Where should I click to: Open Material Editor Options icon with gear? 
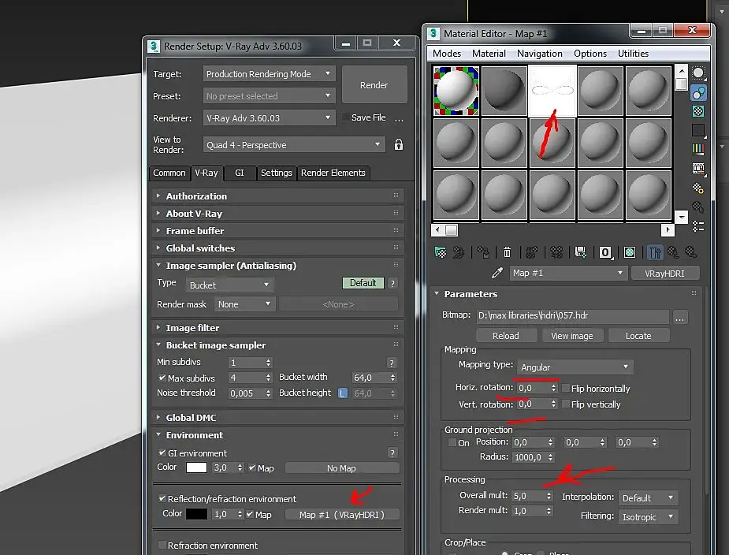(698, 188)
